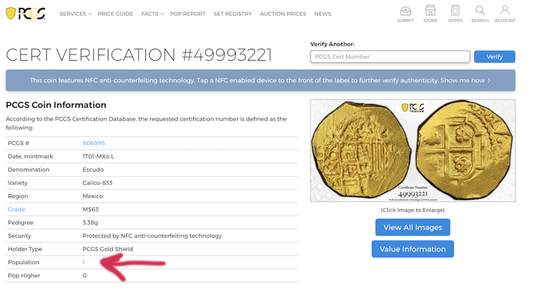The height and width of the screenshot is (292, 539).
Task: Click the blue Verify button
Action: click(495, 57)
